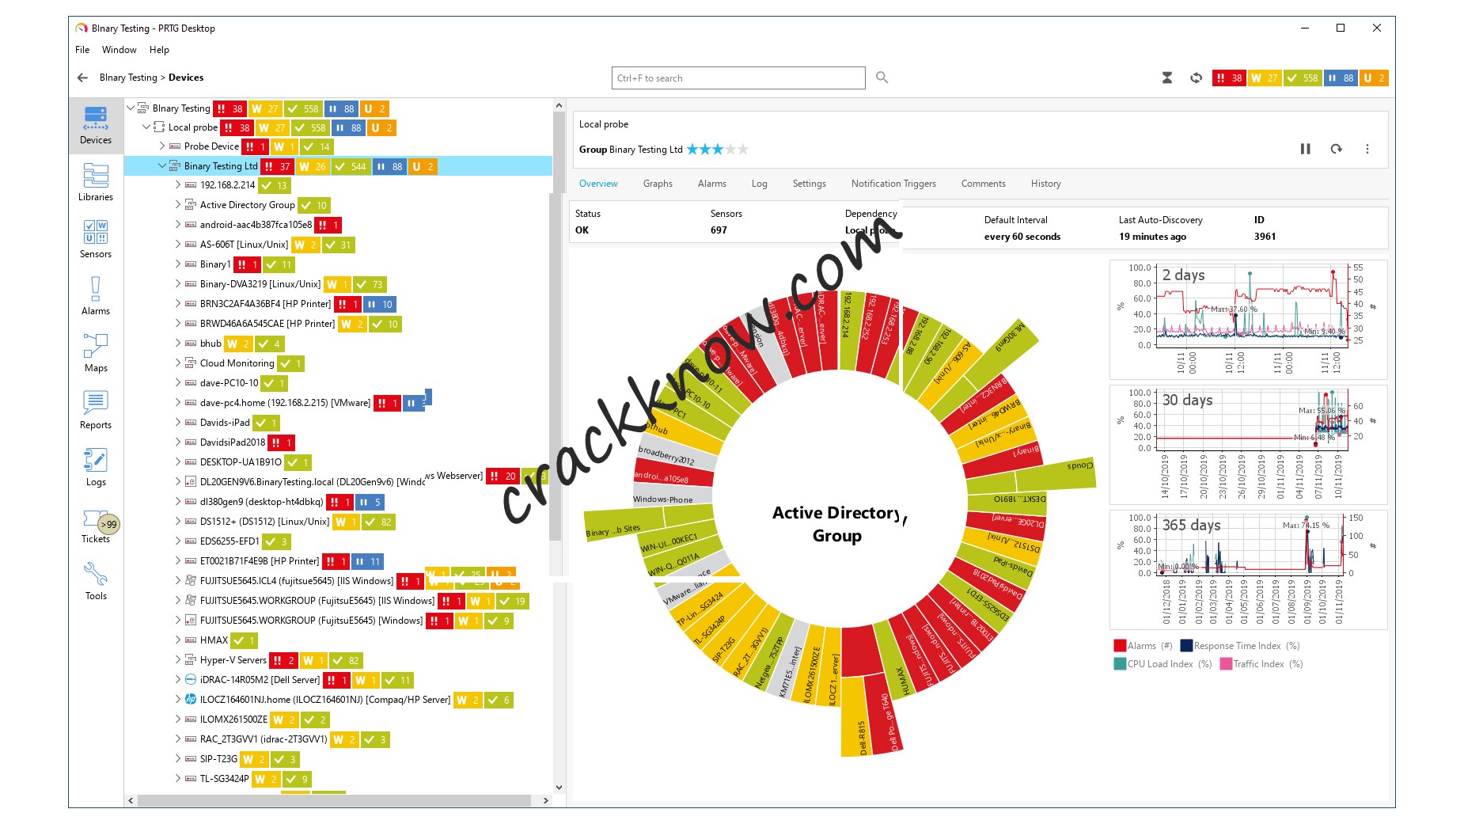Click the Local probe dependency link
The width and height of the screenshot is (1464, 824).
click(x=870, y=230)
